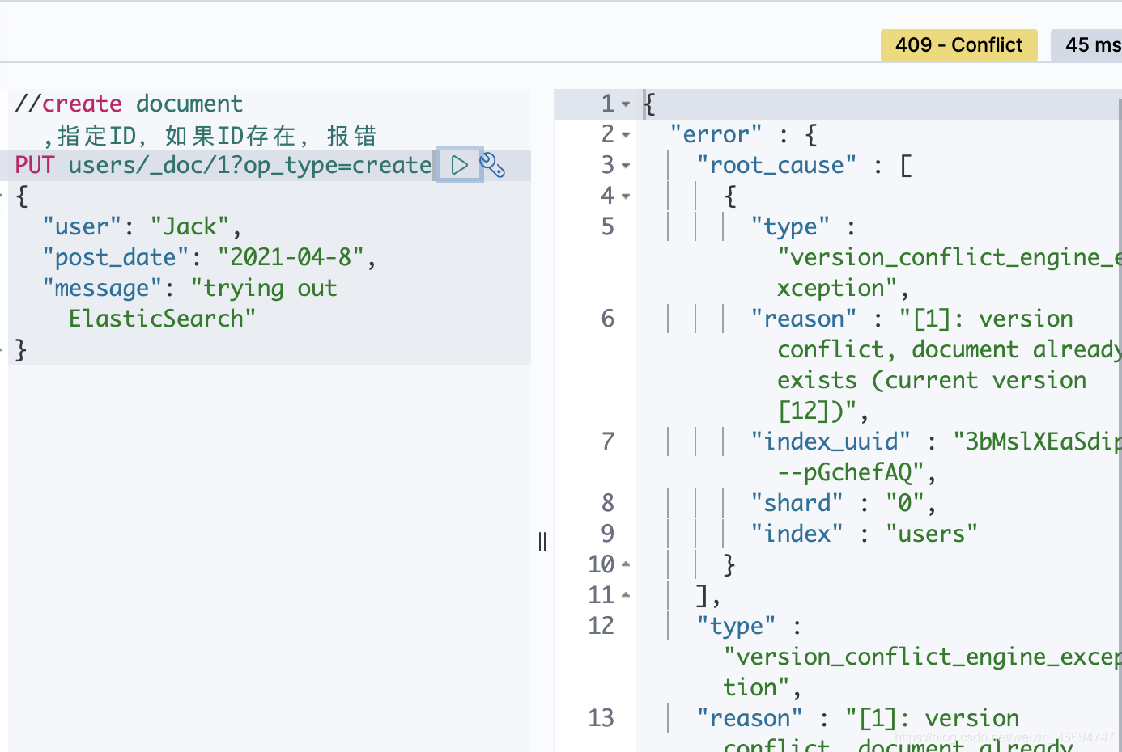Click the "type" key on line 5
Image resolution: width=1122 pixels, height=752 pixels.
tap(790, 226)
